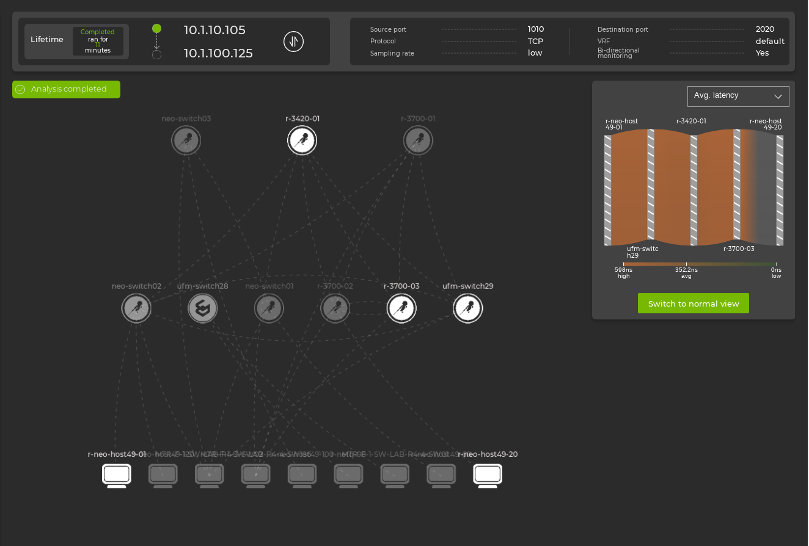This screenshot has height=546, width=809.
Task: Click the neo-switch01 node icon
Action: tap(269, 308)
